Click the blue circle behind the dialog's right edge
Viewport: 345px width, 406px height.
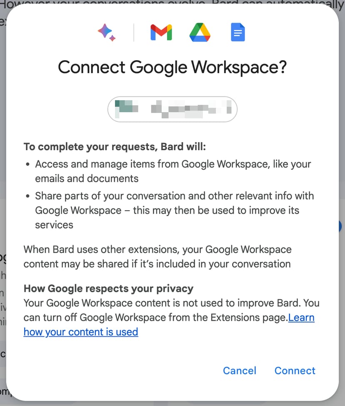coord(341,226)
